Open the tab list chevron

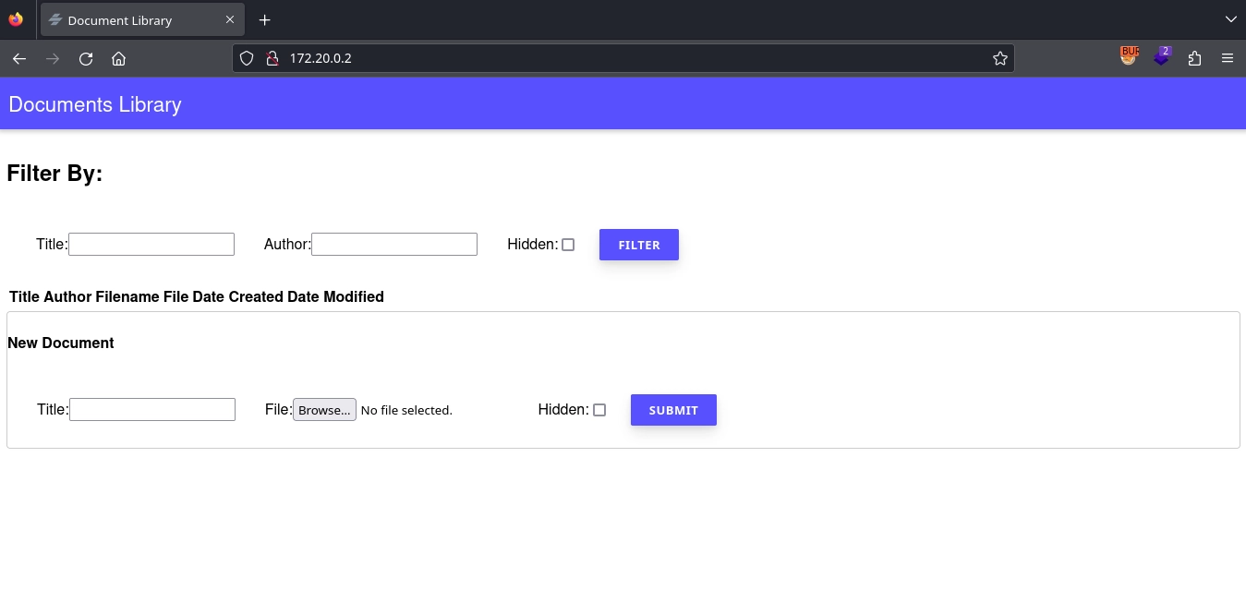[x=1229, y=19]
